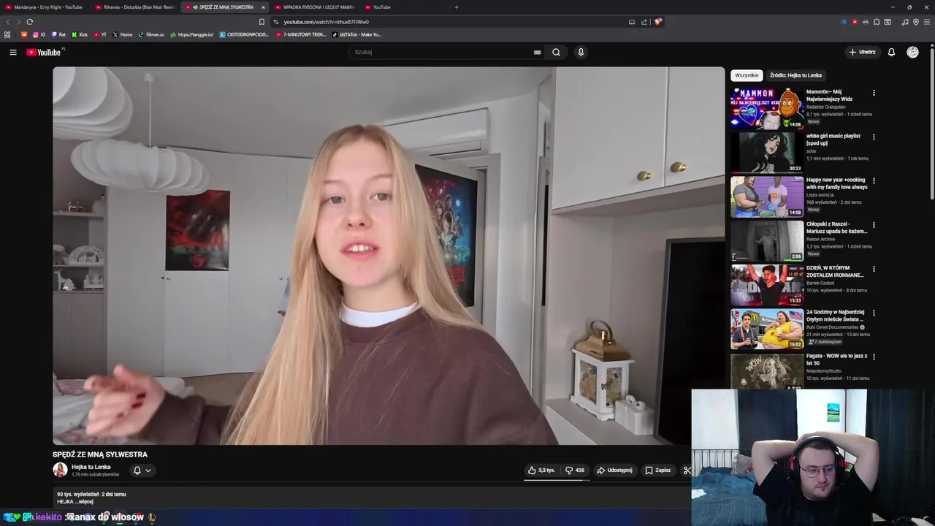
Task: Open the Home X bookmark
Action: pyautogui.click(x=122, y=34)
